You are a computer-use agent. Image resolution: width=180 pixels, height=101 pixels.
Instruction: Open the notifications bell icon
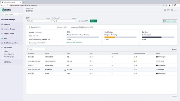165,10
